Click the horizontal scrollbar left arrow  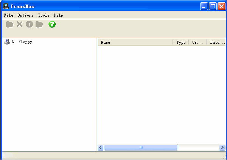pos(101,148)
